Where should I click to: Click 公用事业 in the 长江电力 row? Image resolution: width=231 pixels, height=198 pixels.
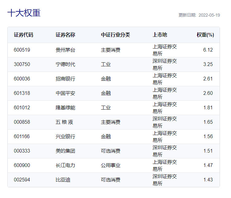click(111, 165)
